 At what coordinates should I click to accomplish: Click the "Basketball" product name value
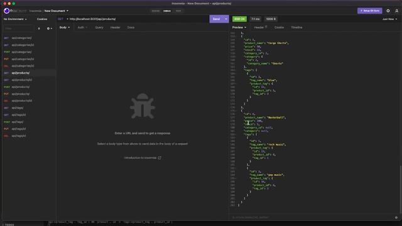click(x=276, y=117)
